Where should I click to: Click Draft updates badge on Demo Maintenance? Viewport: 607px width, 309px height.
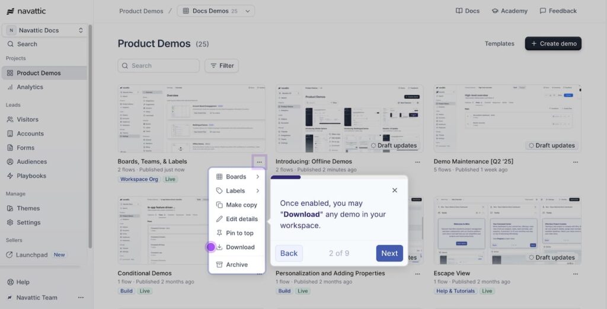click(x=552, y=145)
